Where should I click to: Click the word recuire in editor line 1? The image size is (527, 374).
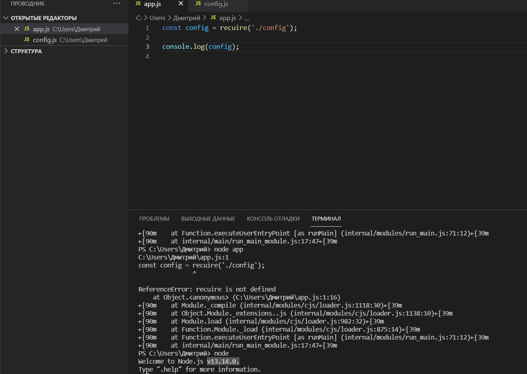coord(233,28)
